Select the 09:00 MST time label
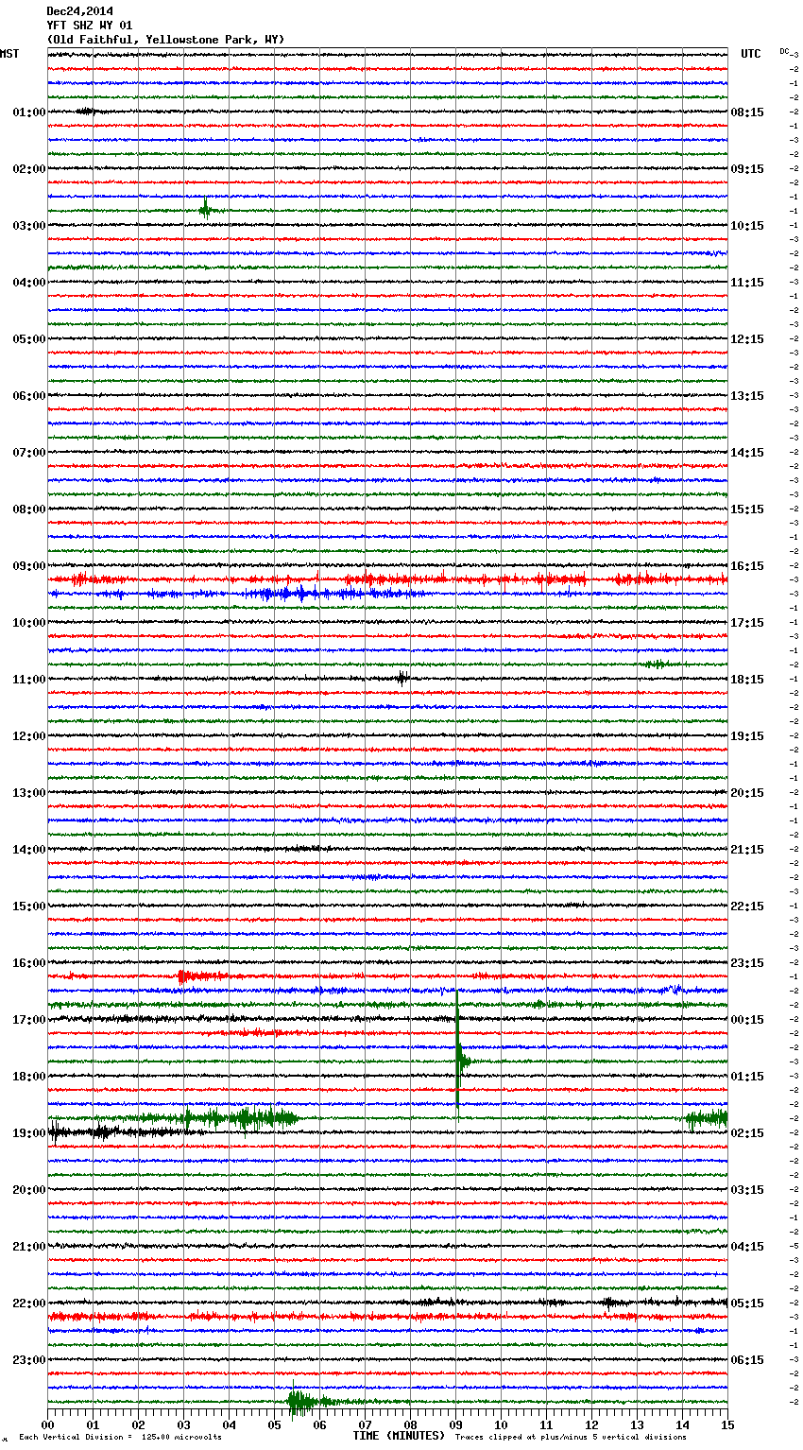803x1450 pixels. [x=28, y=566]
